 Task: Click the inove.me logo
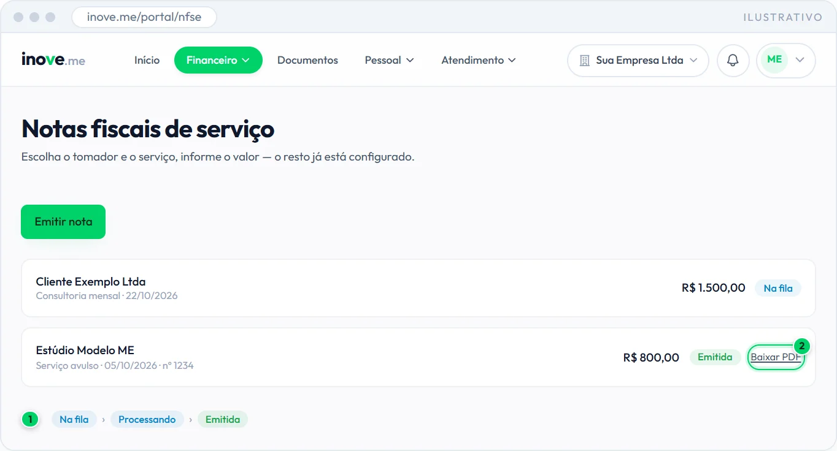coord(53,60)
